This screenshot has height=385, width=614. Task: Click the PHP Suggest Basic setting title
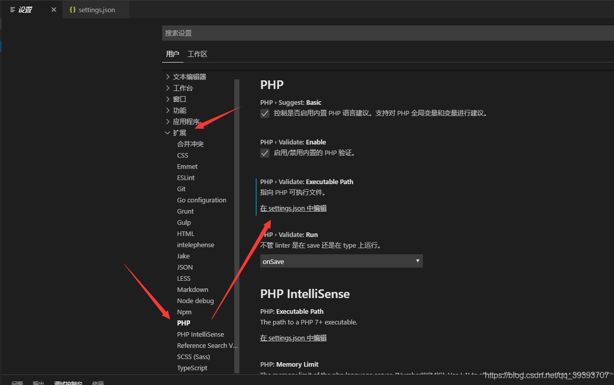tap(291, 102)
